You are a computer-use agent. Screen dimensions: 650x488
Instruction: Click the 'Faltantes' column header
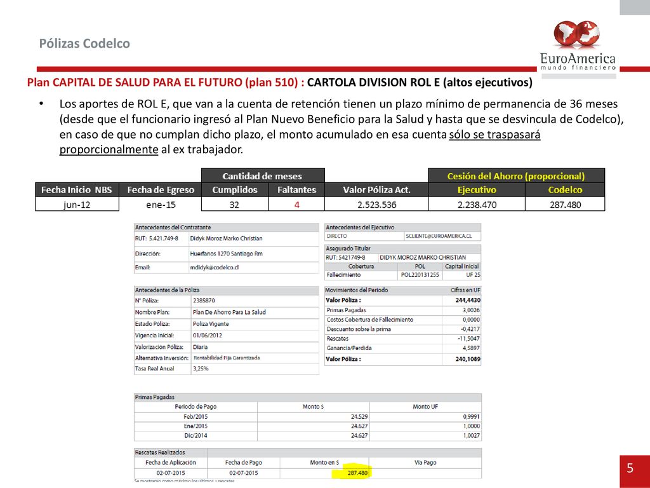coord(297,190)
